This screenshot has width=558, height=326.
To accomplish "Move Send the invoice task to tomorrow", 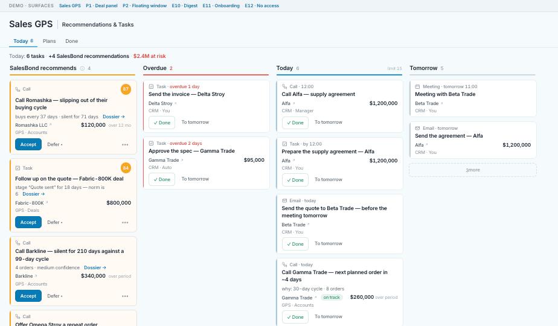I will click(195, 122).
